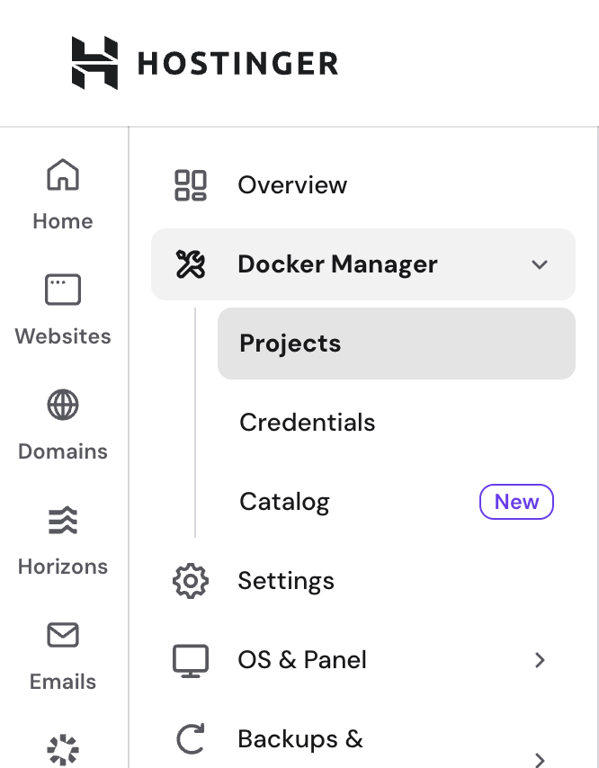Expand the OS & Panel menu
The height and width of the screenshot is (768, 599).
coord(540,659)
